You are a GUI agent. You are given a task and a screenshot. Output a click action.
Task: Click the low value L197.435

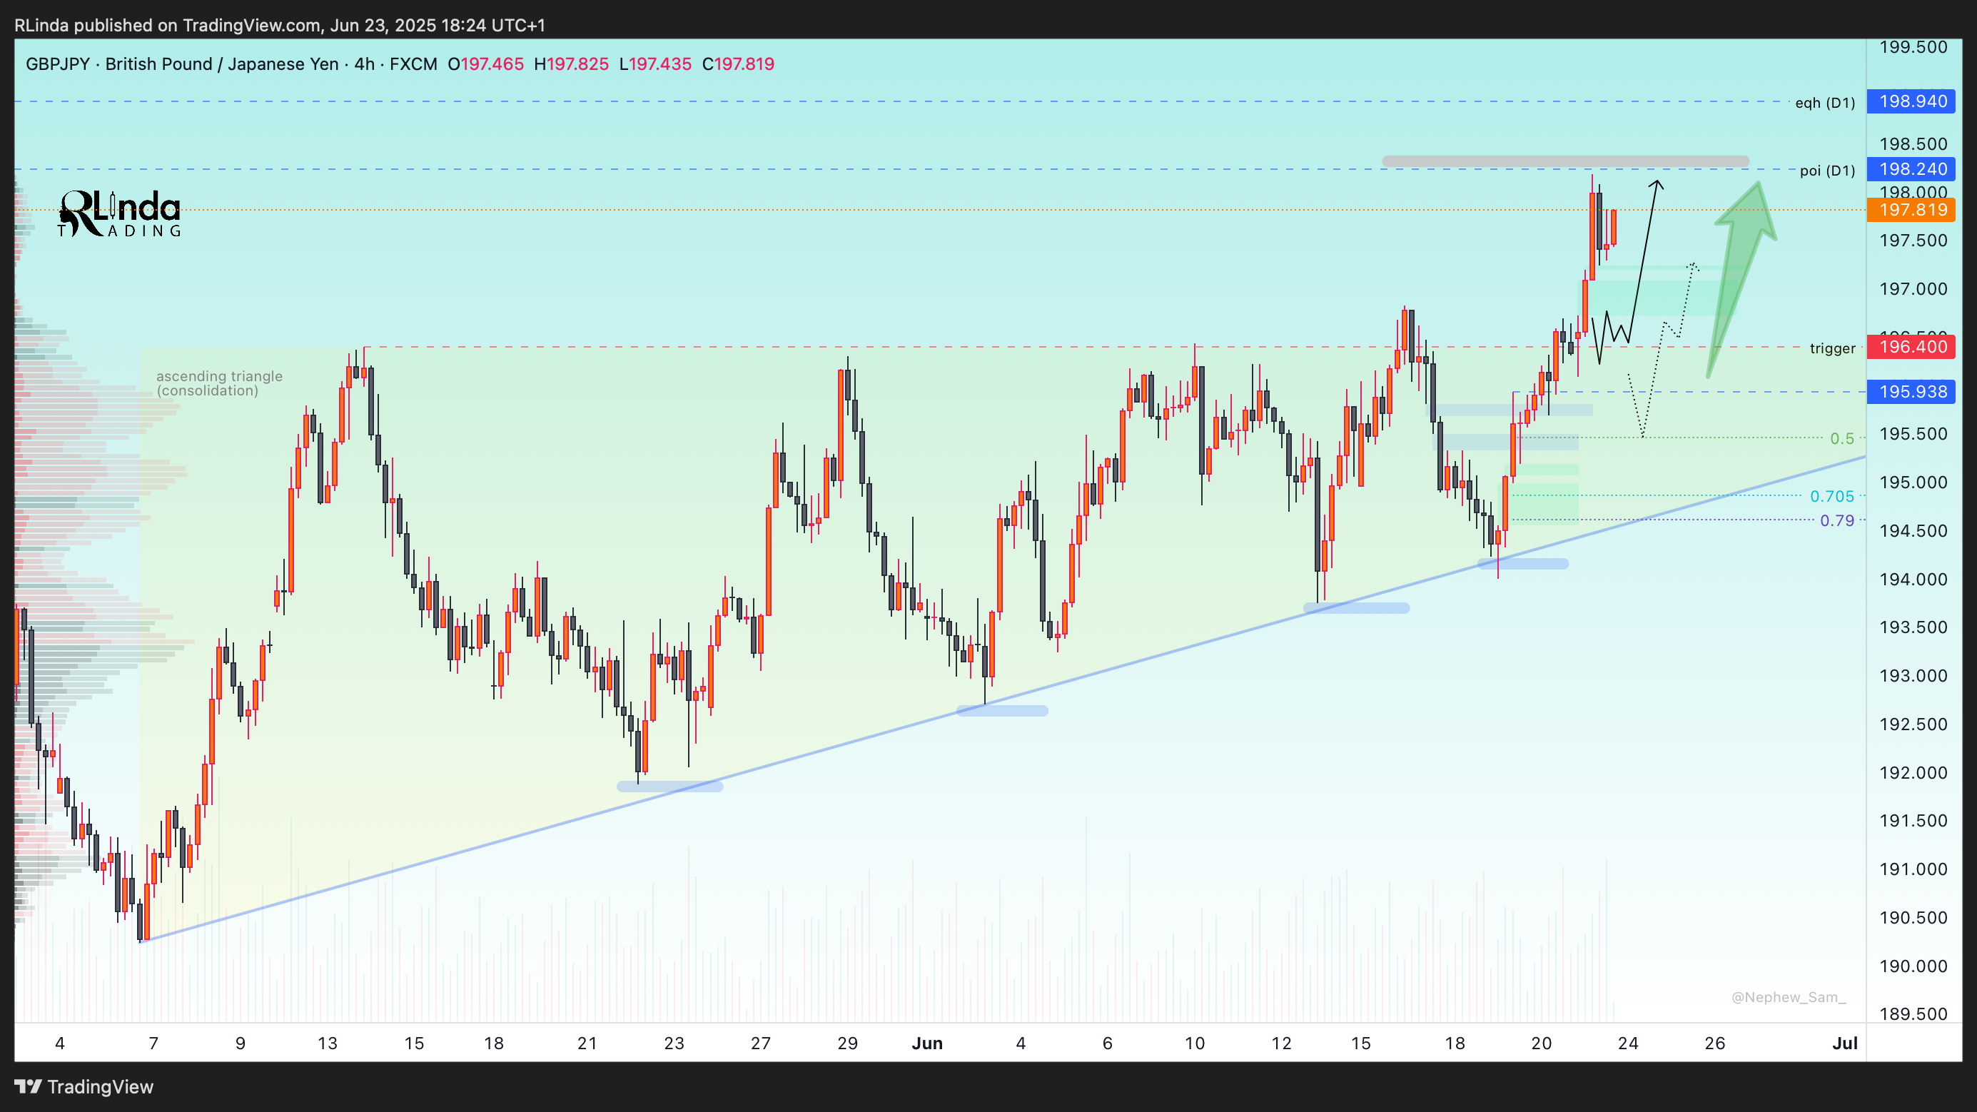point(655,64)
